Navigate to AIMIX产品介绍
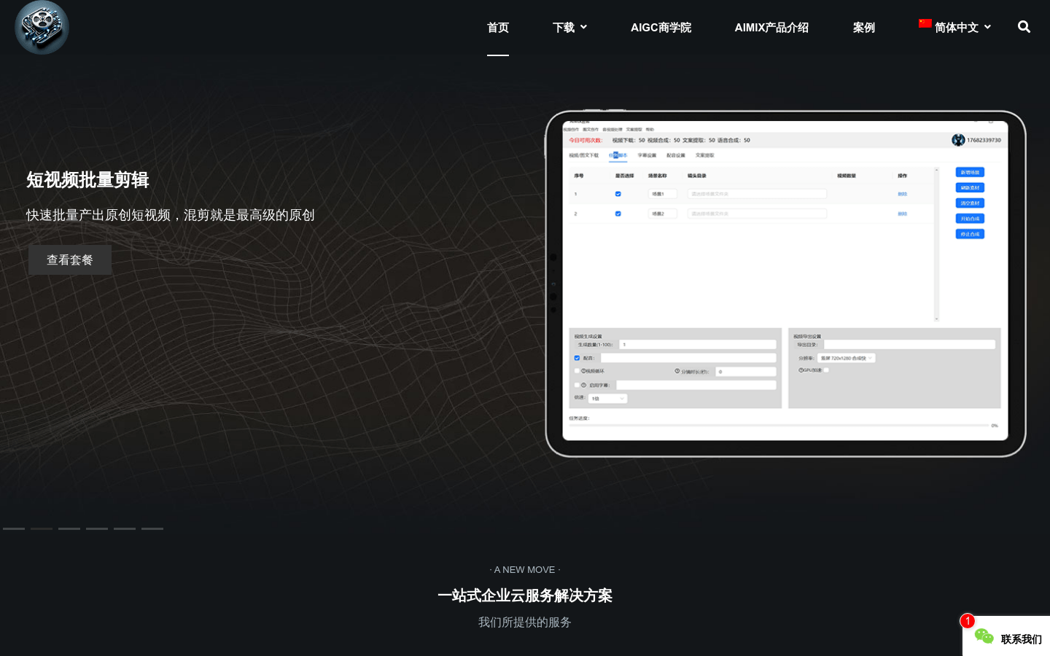The height and width of the screenshot is (656, 1050). click(771, 28)
